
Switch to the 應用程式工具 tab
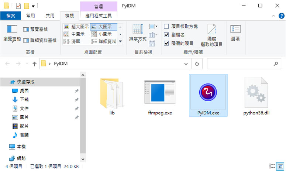point(99,16)
